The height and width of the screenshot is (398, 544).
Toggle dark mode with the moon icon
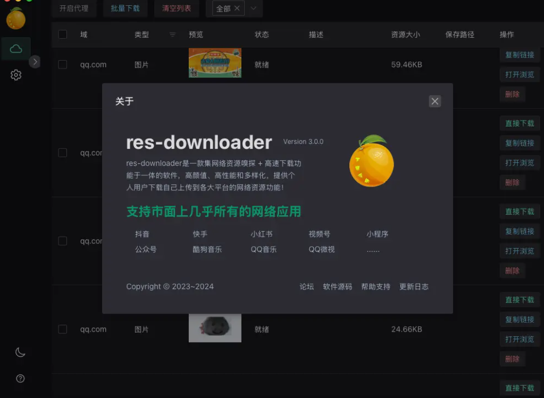(x=20, y=352)
